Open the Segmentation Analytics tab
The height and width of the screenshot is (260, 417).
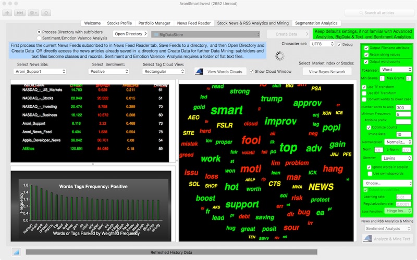(x=316, y=23)
